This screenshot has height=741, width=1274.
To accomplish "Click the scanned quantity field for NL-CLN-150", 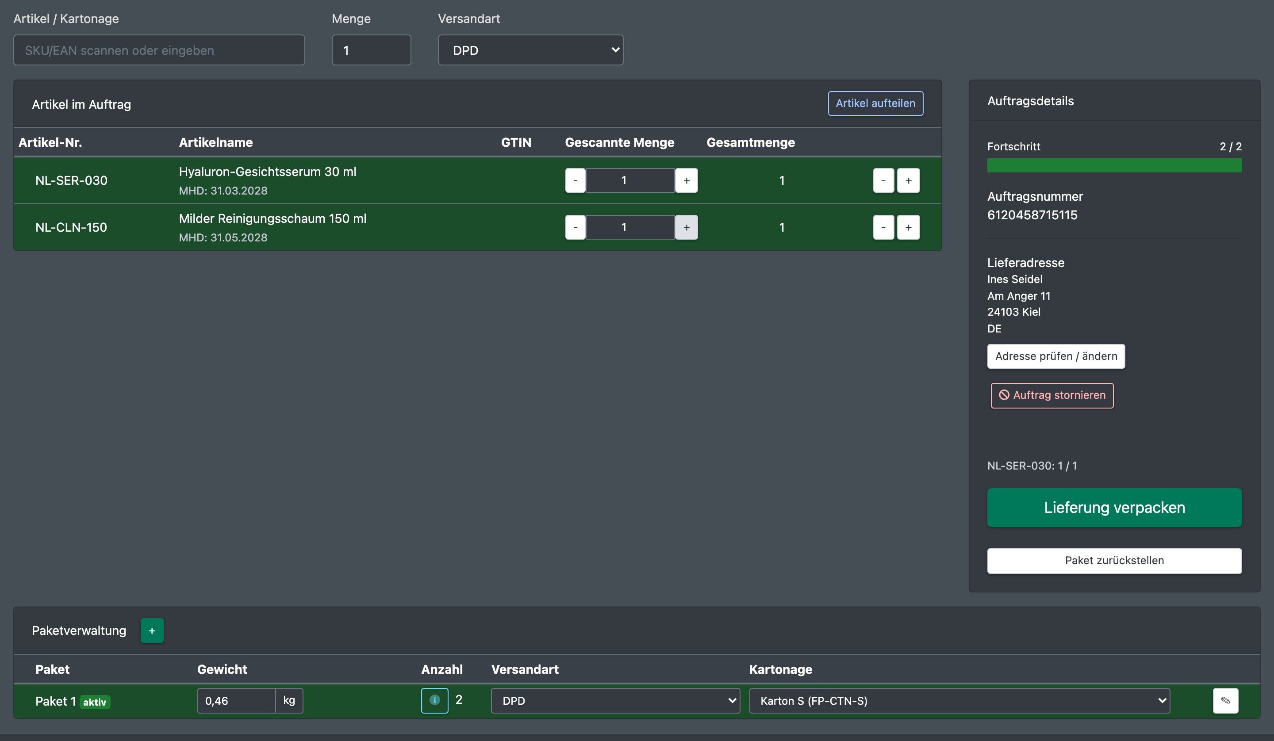I will [x=630, y=227].
